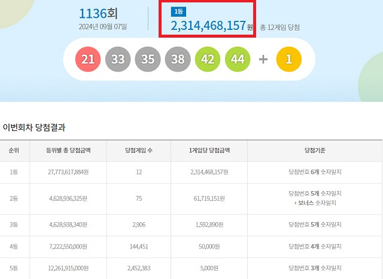Click the criteria 당첨번호 4개 숫자일치

pos(315,246)
